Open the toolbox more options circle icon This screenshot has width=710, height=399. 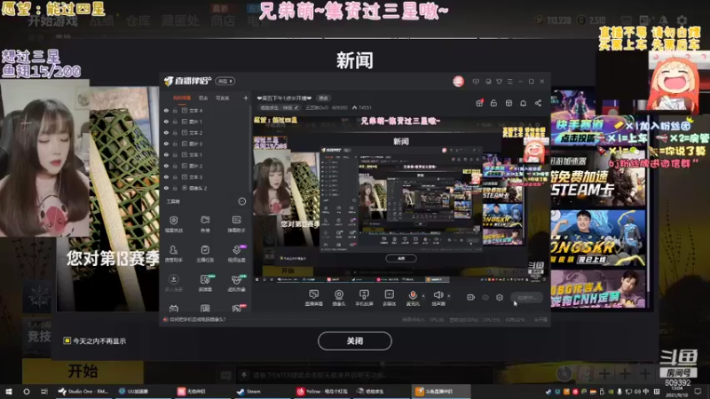point(242,201)
